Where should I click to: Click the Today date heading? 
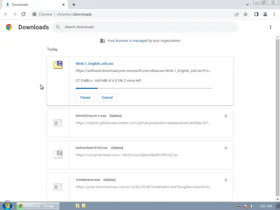click(52, 49)
